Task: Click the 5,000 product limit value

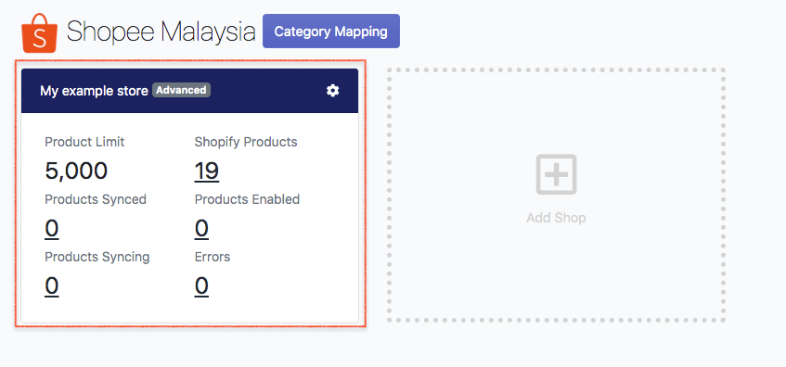Action: (x=76, y=171)
